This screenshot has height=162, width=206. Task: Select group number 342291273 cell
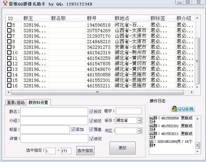(99, 47)
